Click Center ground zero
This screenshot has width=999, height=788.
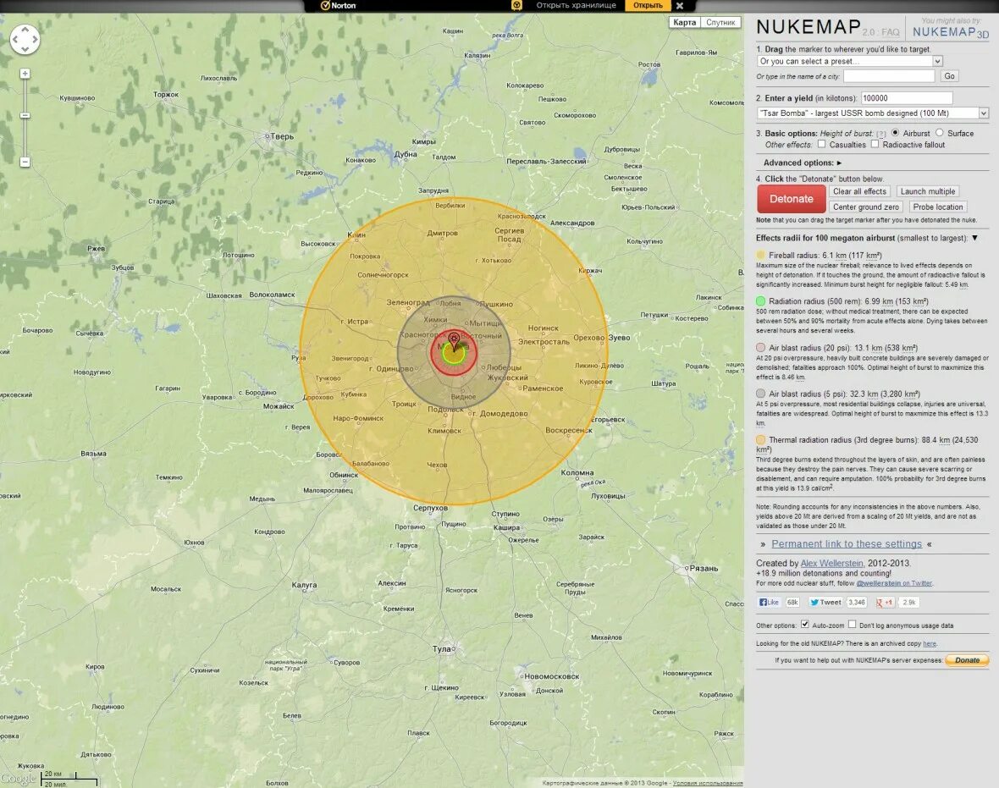coord(866,207)
